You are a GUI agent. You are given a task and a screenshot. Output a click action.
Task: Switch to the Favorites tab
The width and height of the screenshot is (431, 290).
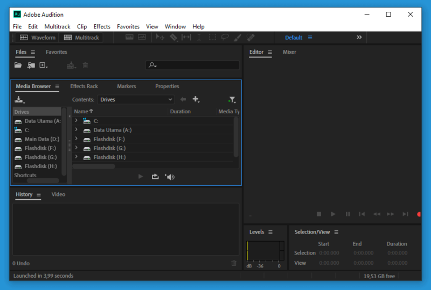click(x=57, y=52)
